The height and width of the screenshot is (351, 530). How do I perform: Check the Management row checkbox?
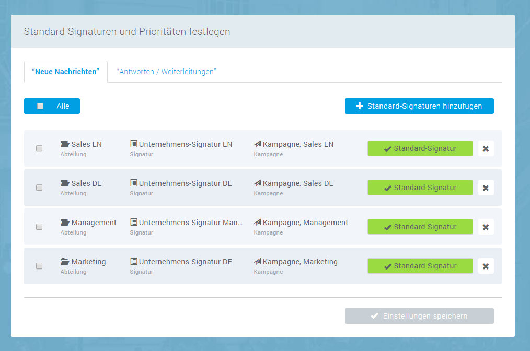coord(39,227)
